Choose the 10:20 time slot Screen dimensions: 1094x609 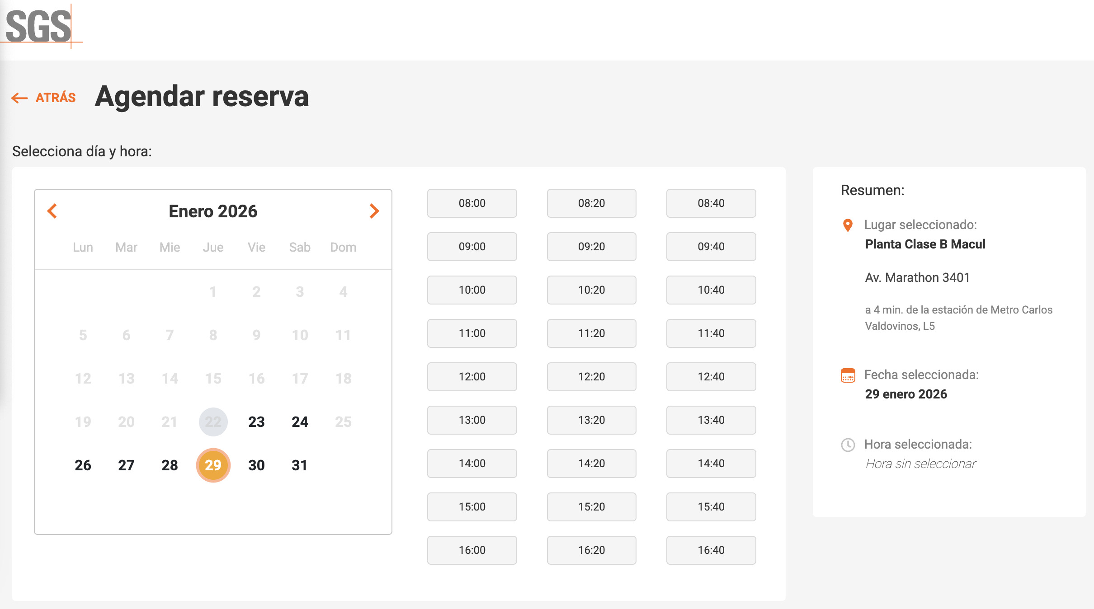click(x=591, y=290)
